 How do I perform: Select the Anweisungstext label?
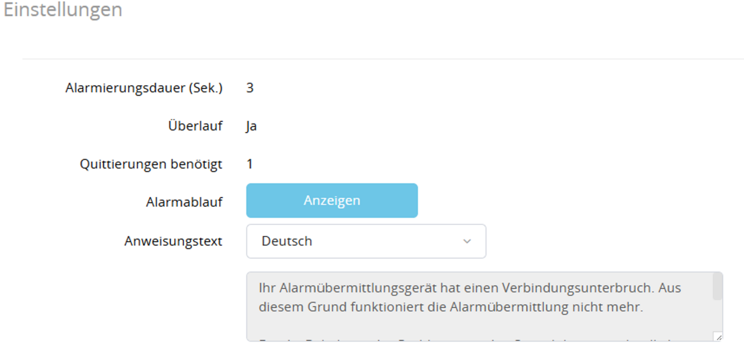pyautogui.click(x=173, y=241)
